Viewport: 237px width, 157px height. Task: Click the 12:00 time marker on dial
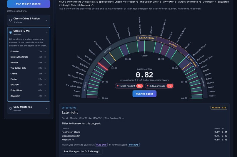pyautogui.click(x=114, y=68)
